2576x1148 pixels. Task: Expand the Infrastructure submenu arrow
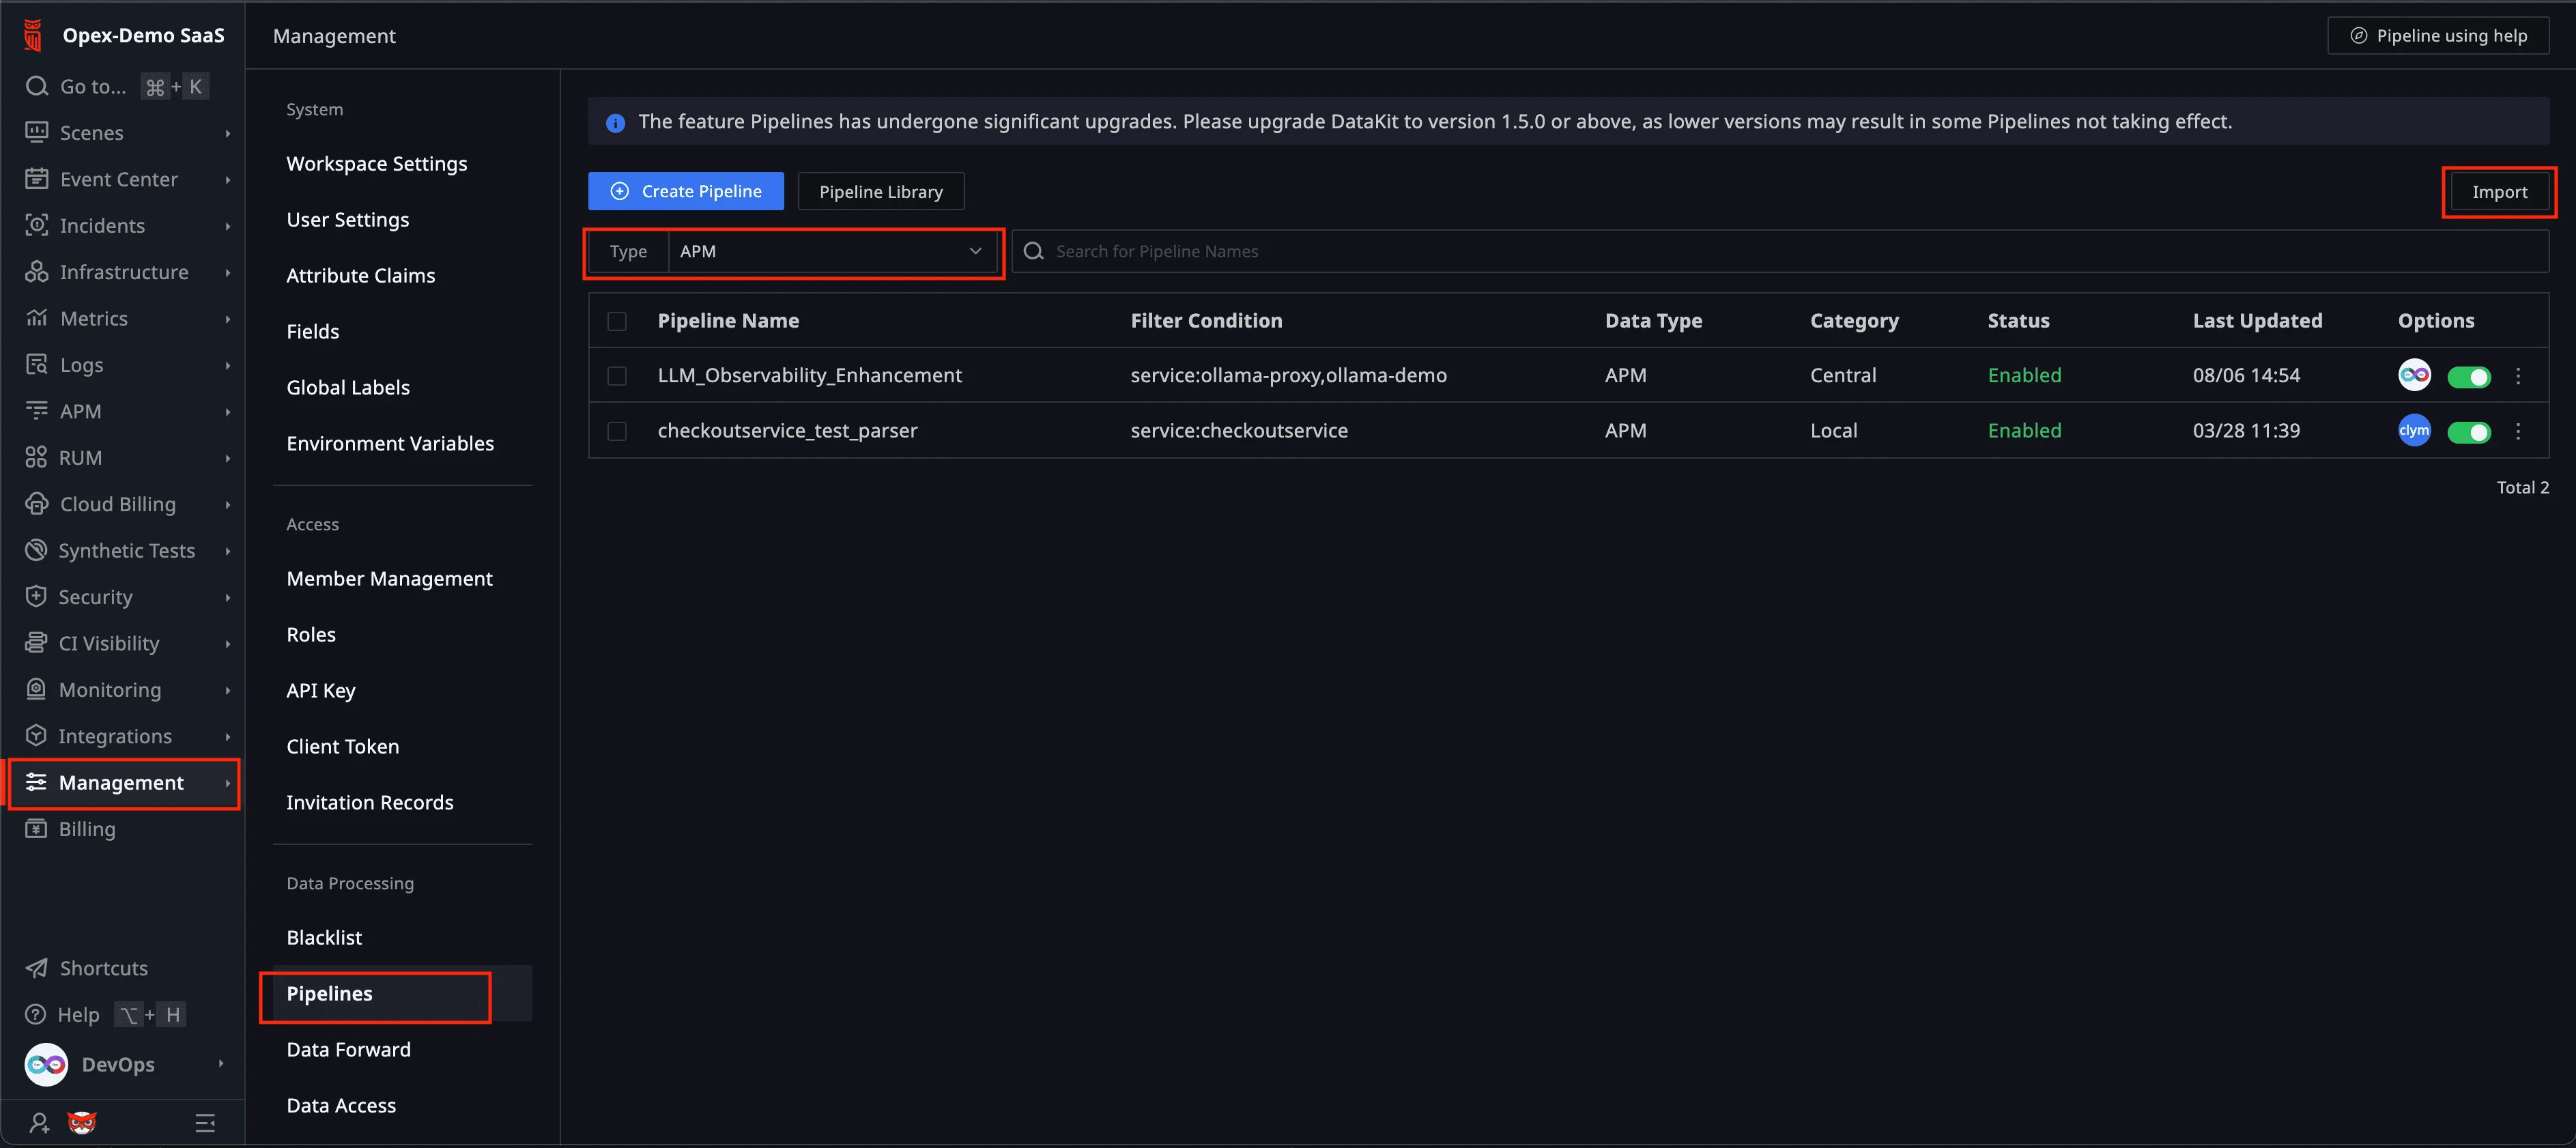[x=228, y=272]
